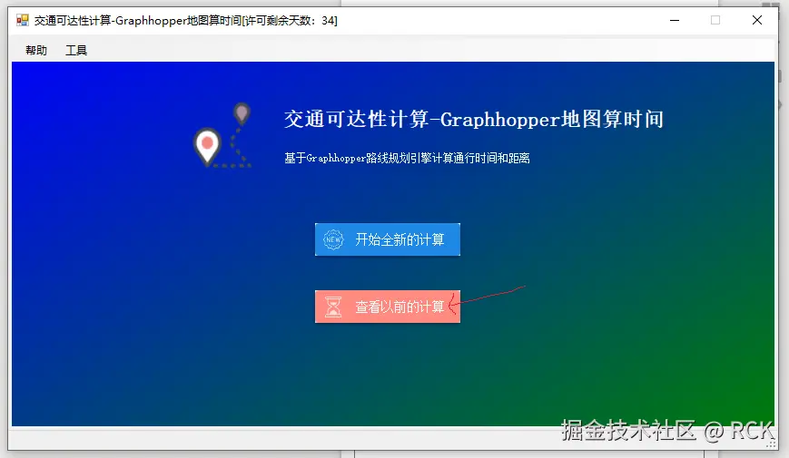Click the window title text 许可剩余天数: 34
The width and height of the screenshot is (789, 458).
point(290,21)
